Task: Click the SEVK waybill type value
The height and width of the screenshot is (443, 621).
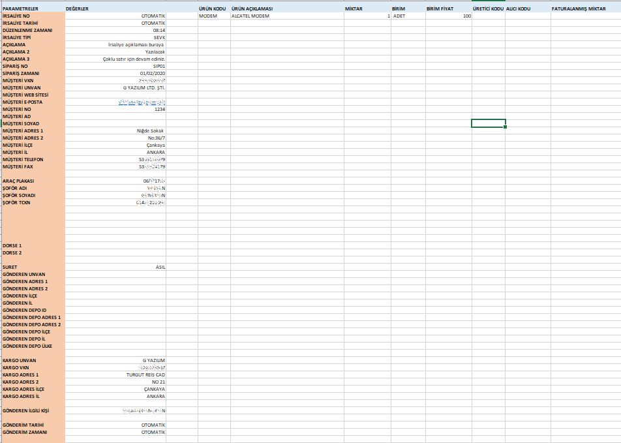Action: [x=115, y=38]
